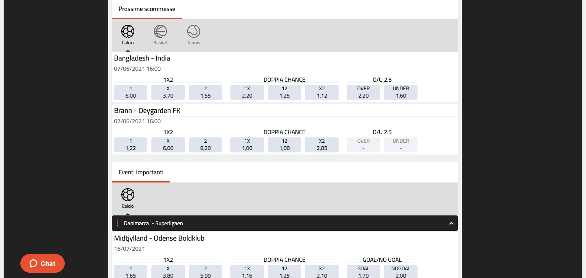Screen dimensions: 586x278
Task: Click the Calcio icon under Eventi Importanti
Action: 127,195
